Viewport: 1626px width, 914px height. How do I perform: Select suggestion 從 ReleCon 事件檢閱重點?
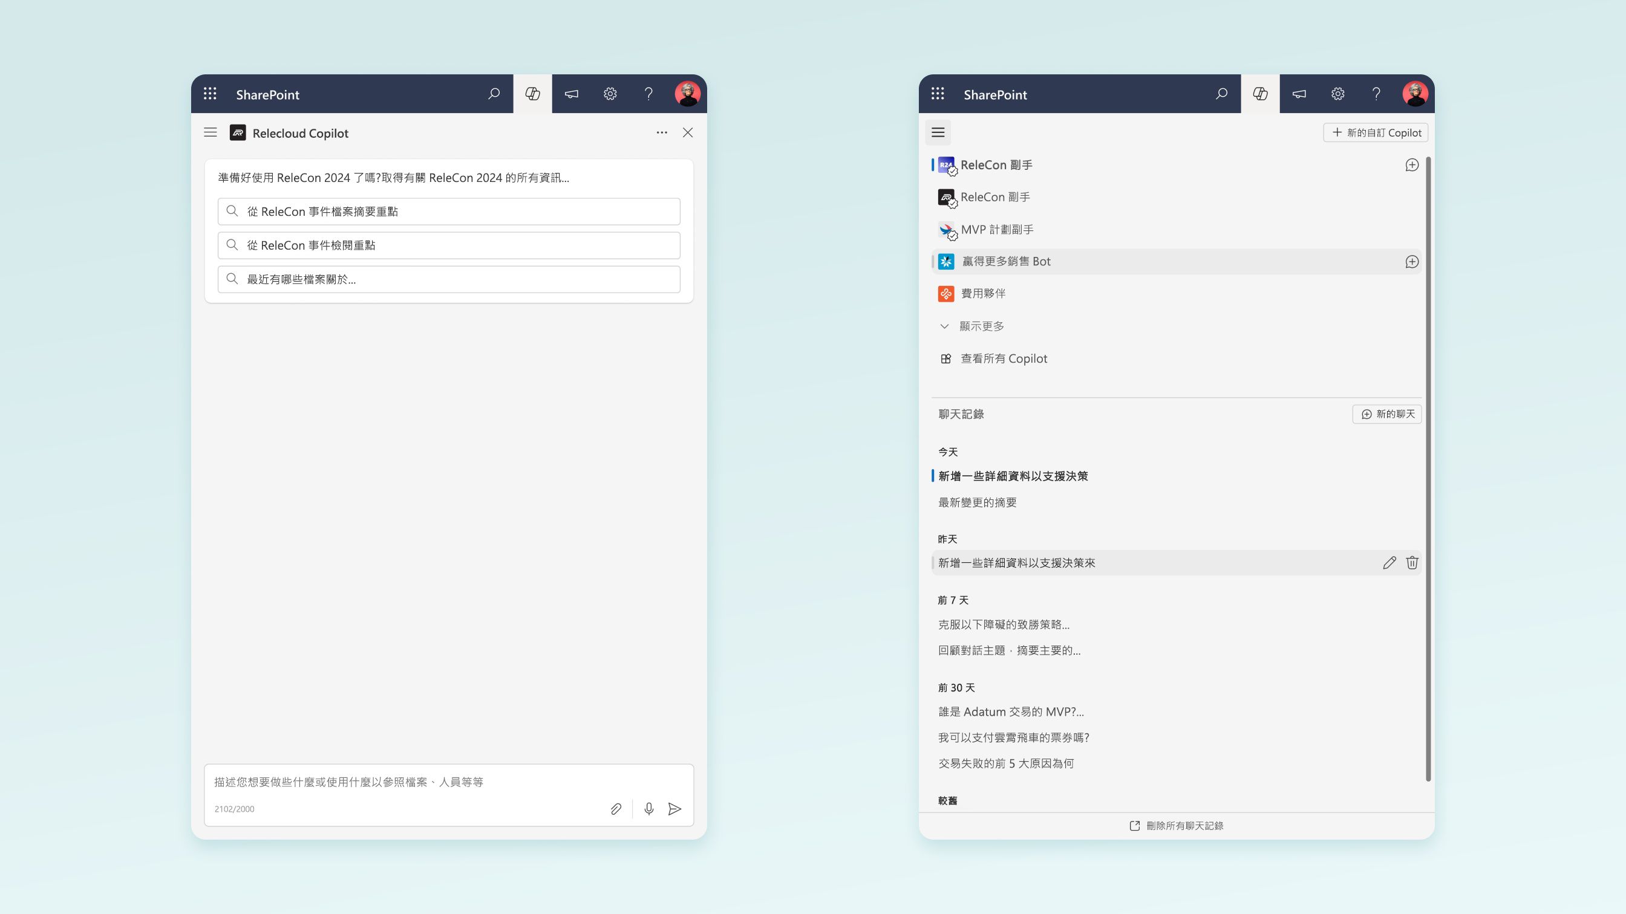coord(449,245)
